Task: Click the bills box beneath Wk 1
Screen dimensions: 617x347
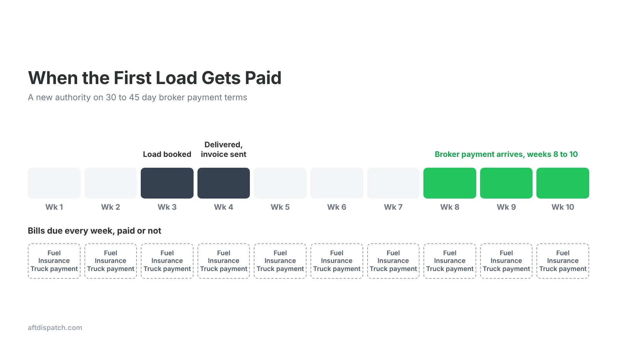Action: pyautogui.click(x=54, y=261)
